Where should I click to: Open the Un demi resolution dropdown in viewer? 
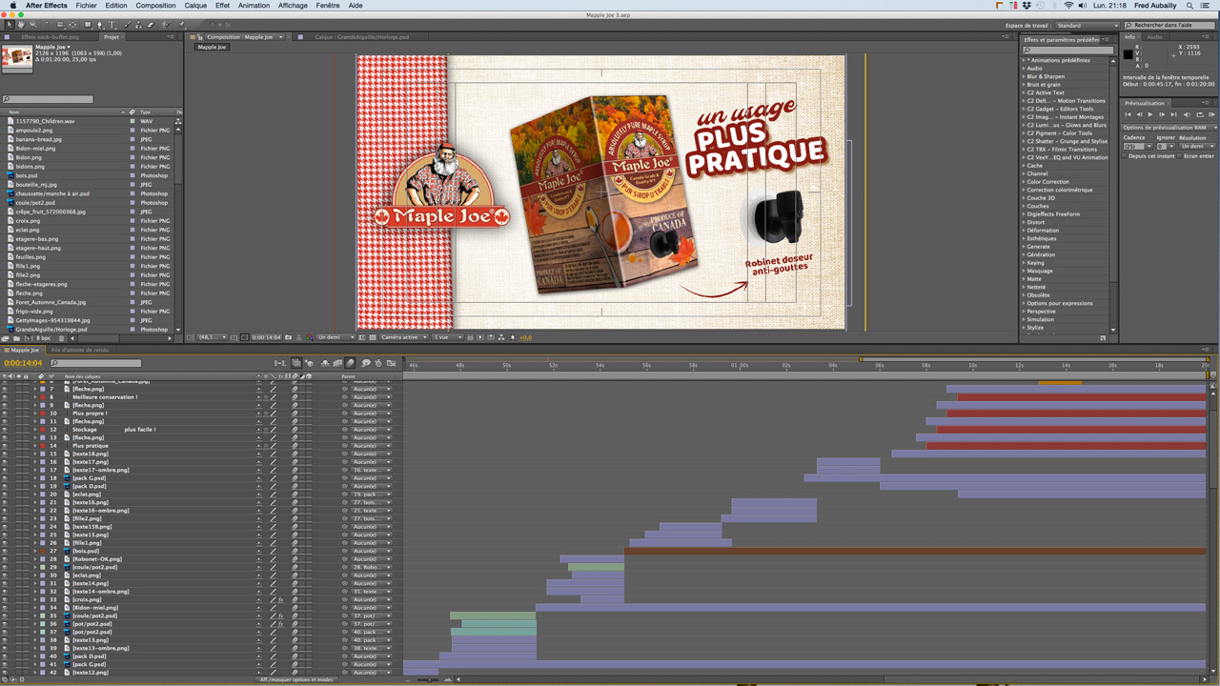pyautogui.click(x=336, y=337)
